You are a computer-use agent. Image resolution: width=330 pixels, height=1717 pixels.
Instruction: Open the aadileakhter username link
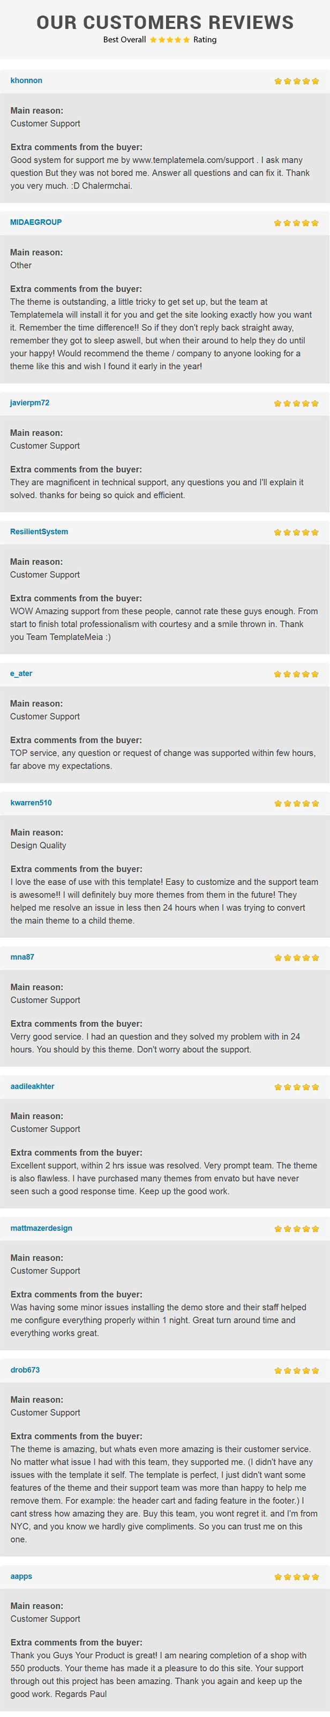coord(33,1087)
